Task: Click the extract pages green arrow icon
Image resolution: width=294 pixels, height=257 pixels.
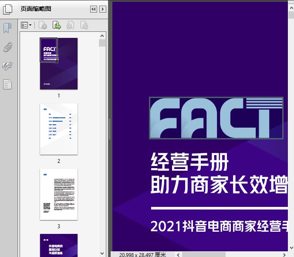Action: pos(57,25)
